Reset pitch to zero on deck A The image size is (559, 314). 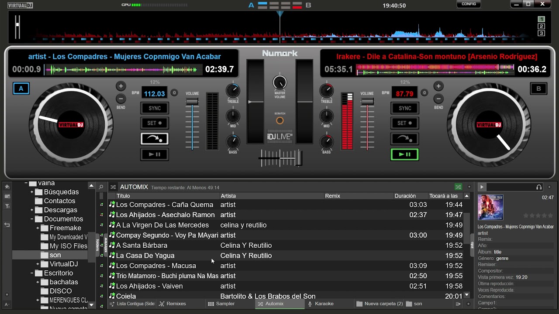[174, 92]
